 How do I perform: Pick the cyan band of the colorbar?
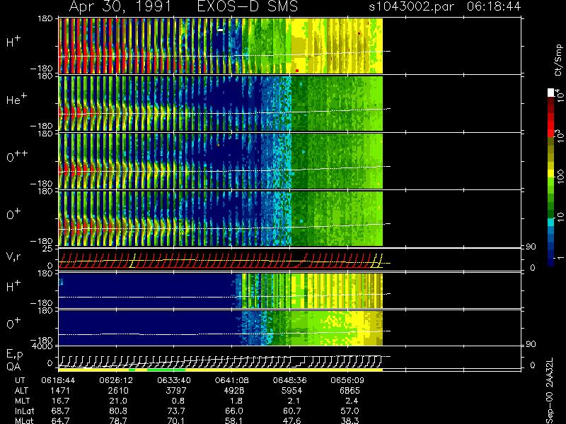551,222
